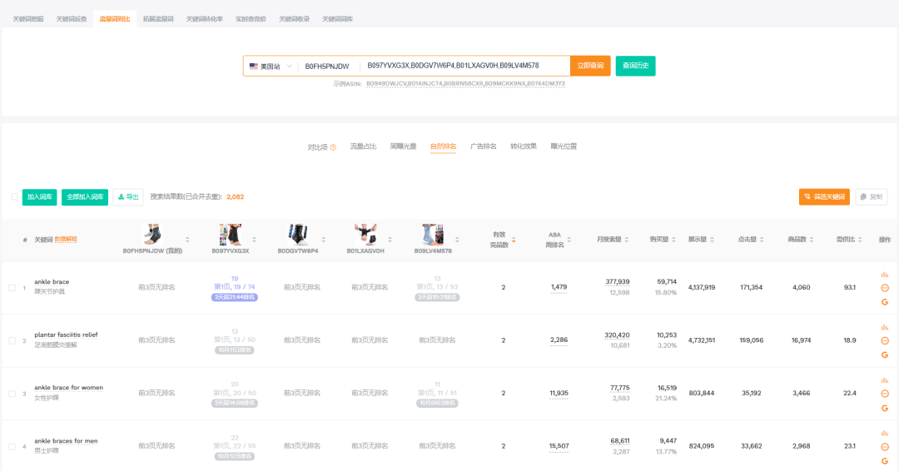Image resolution: width=899 pixels, height=471 pixels.
Task: Sort by 有效竞品数 column arrow
Action: (x=514, y=240)
